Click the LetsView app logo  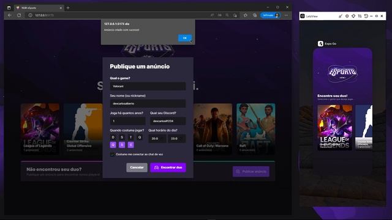click(x=303, y=16)
